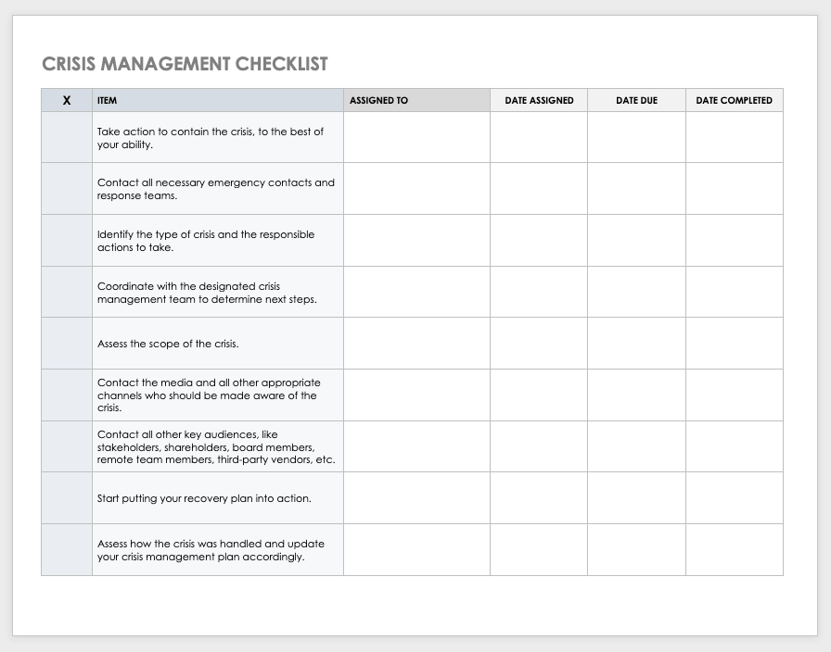The width and height of the screenshot is (831, 652).
Task: Select the 'DATE COMPLETED' header cell
Action: click(x=734, y=100)
